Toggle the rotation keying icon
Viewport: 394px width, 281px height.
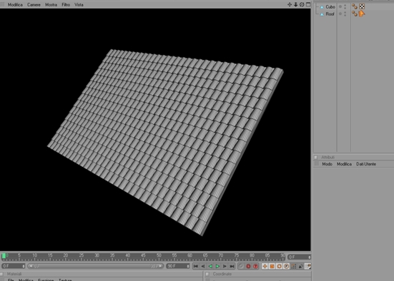click(279, 266)
